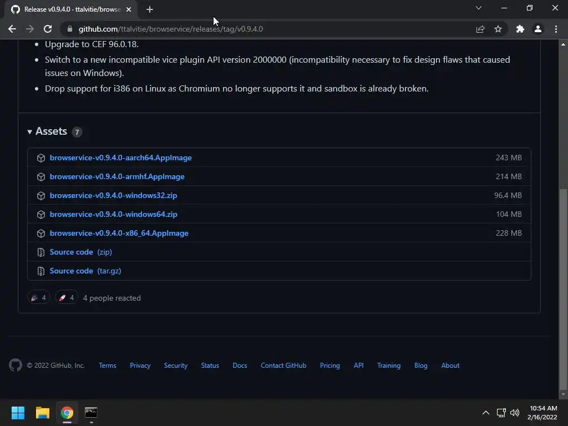Open the Pricing footer link
Image resolution: width=568 pixels, height=426 pixels.
[x=330, y=366]
